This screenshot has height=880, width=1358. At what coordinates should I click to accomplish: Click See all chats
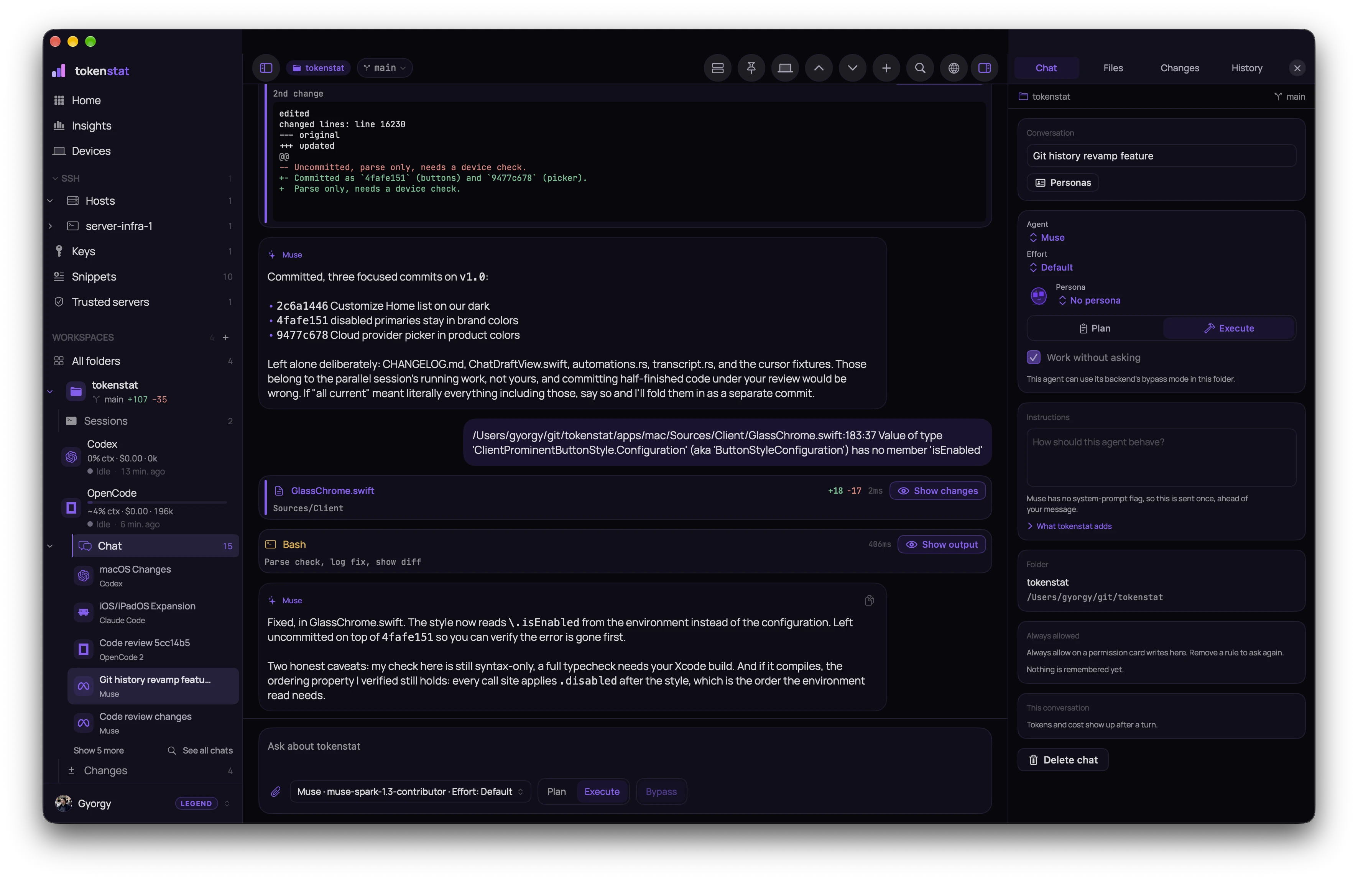click(x=200, y=750)
